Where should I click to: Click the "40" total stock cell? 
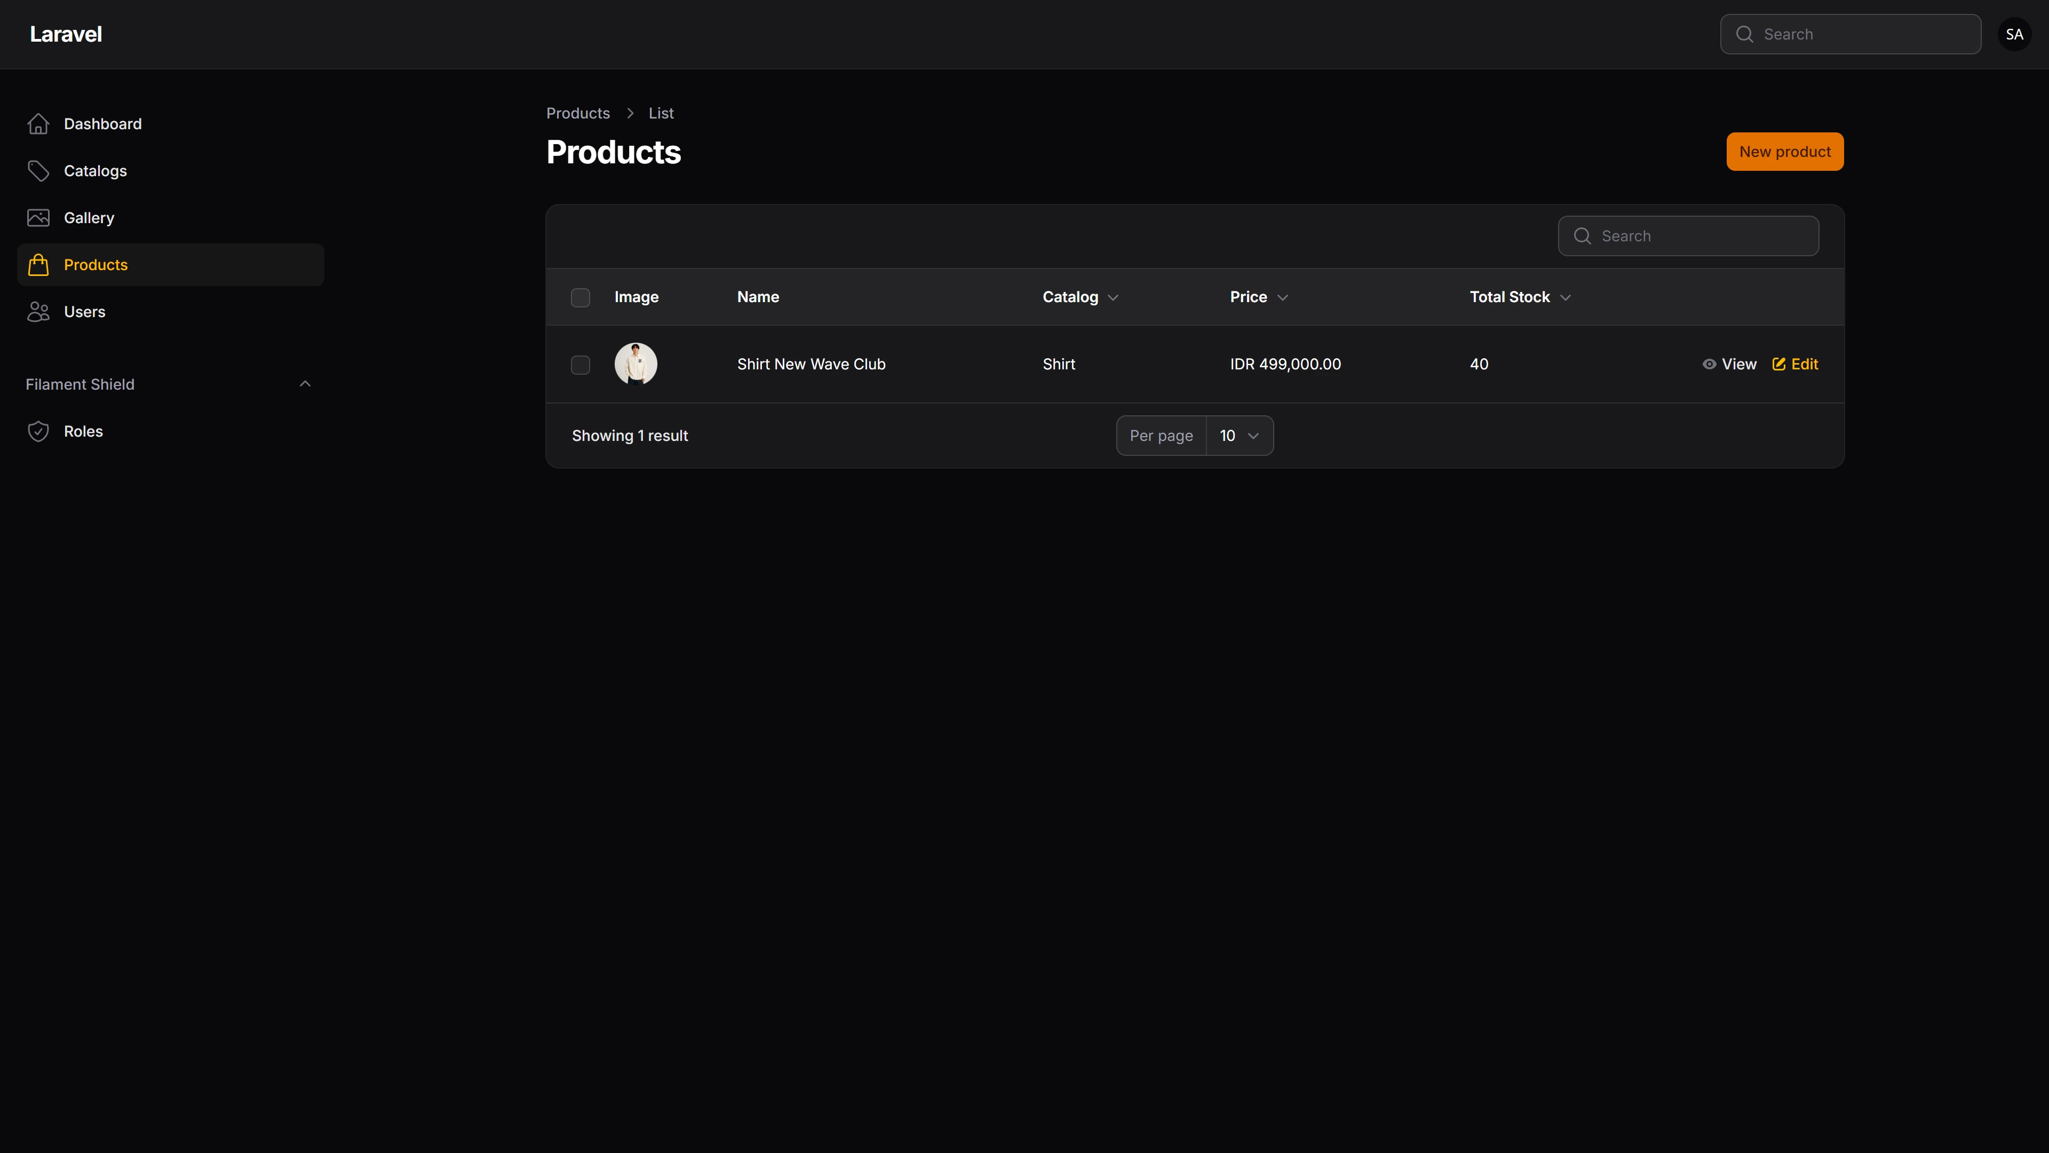click(x=1479, y=365)
